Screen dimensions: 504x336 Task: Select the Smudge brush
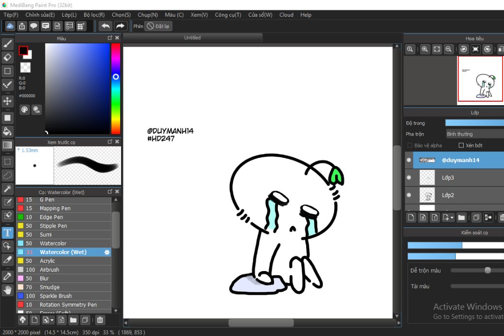click(64, 287)
